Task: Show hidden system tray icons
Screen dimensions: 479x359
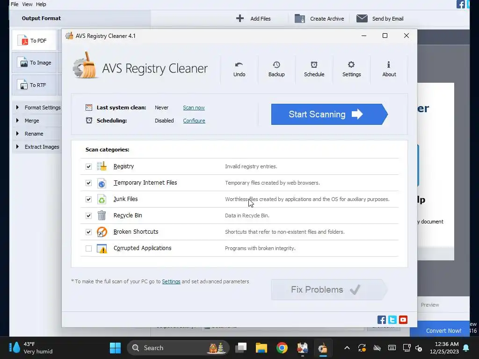Action: pos(347,348)
